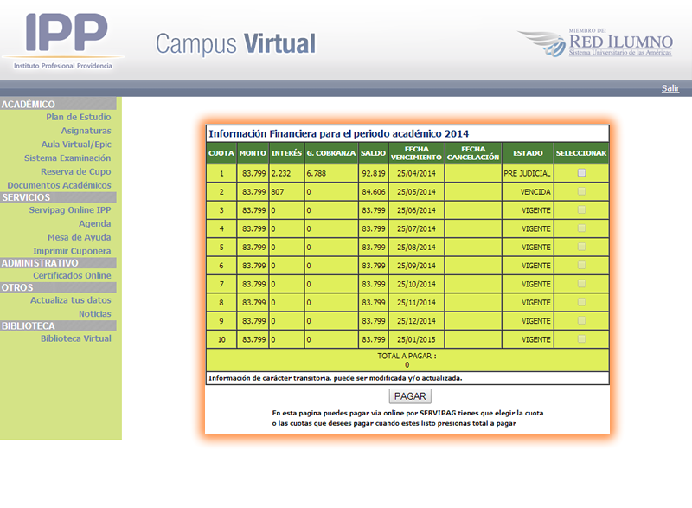Select checkbox for cuota 1 pre judicial
692x508 pixels.
click(582, 173)
